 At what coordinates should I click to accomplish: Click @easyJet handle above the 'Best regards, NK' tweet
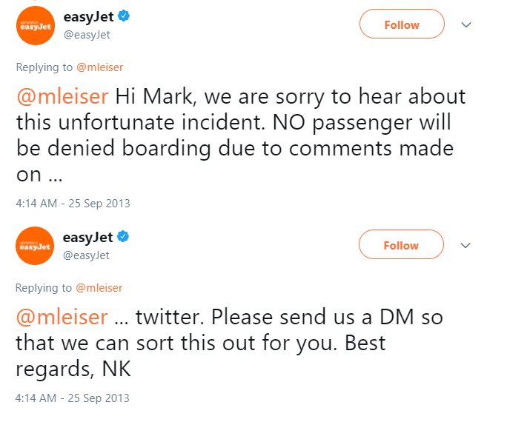(x=86, y=255)
